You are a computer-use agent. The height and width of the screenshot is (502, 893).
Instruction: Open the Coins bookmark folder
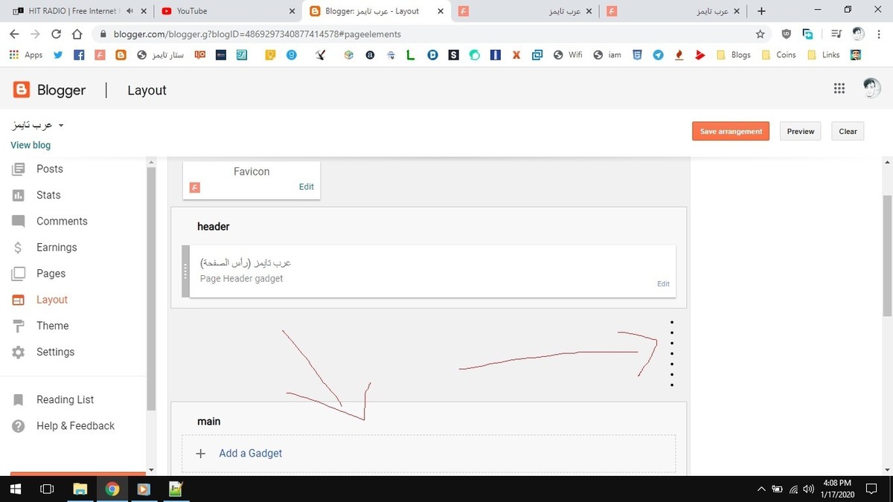(x=778, y=55)
